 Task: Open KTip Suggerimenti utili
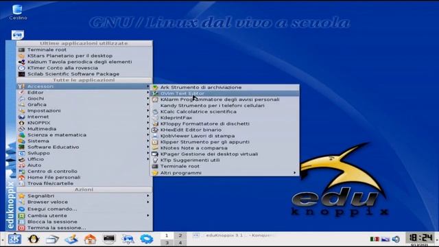click(225, 160)
